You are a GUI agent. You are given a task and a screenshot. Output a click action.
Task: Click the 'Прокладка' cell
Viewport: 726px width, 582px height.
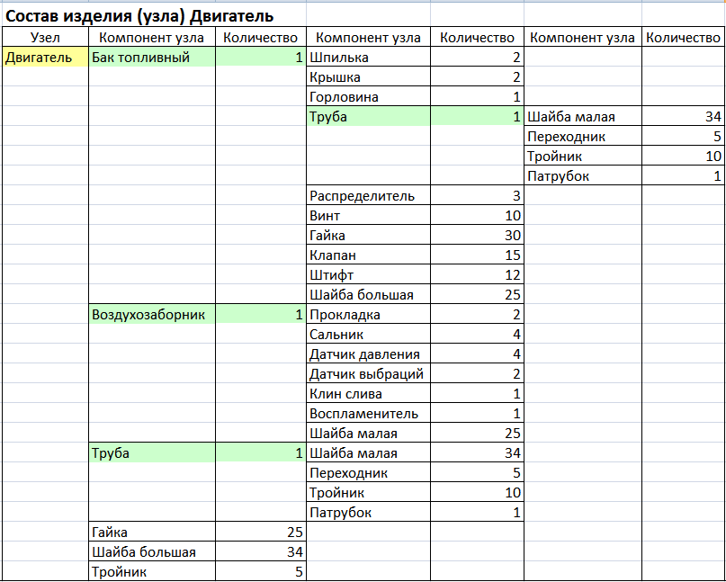click(368, 315)
